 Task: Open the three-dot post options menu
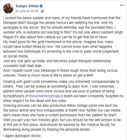tap(122, 5)
